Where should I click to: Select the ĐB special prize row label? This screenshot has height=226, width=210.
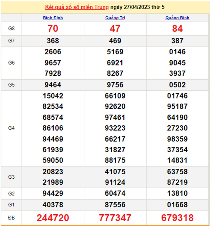[11, 218]
